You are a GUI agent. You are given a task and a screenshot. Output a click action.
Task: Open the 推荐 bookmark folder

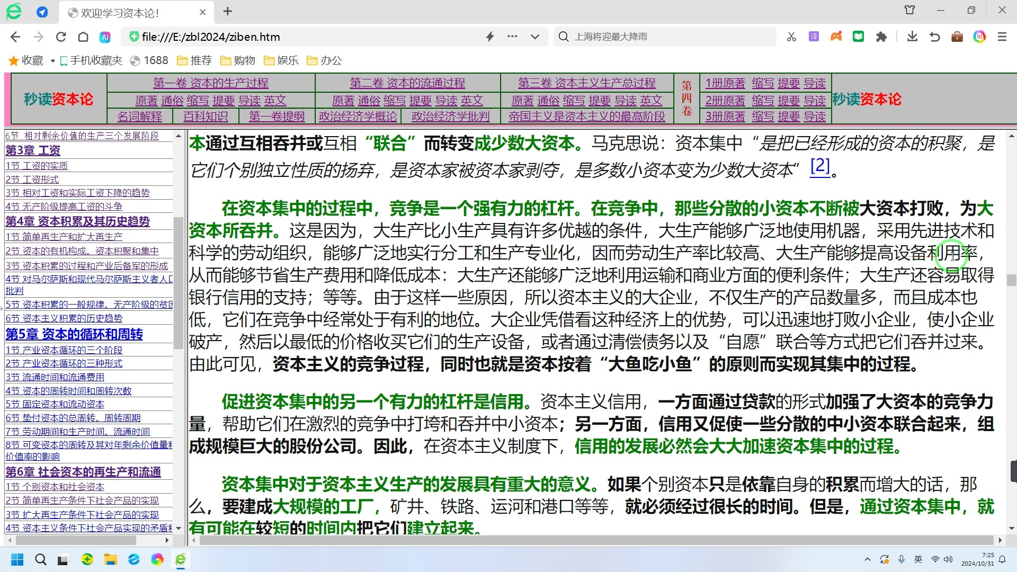[x=194, y=60]
